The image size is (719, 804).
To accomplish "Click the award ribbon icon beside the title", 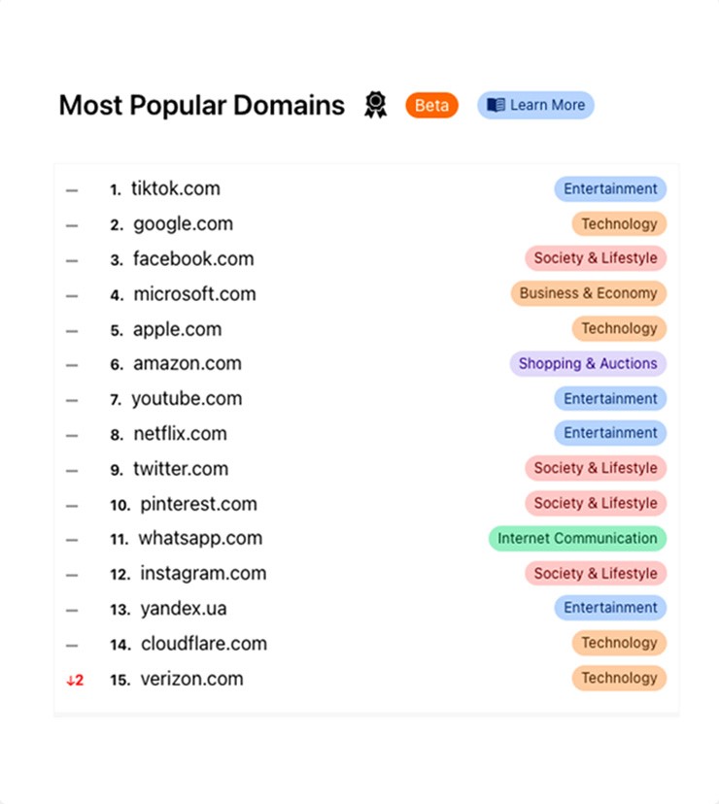I will click(375, 105).
